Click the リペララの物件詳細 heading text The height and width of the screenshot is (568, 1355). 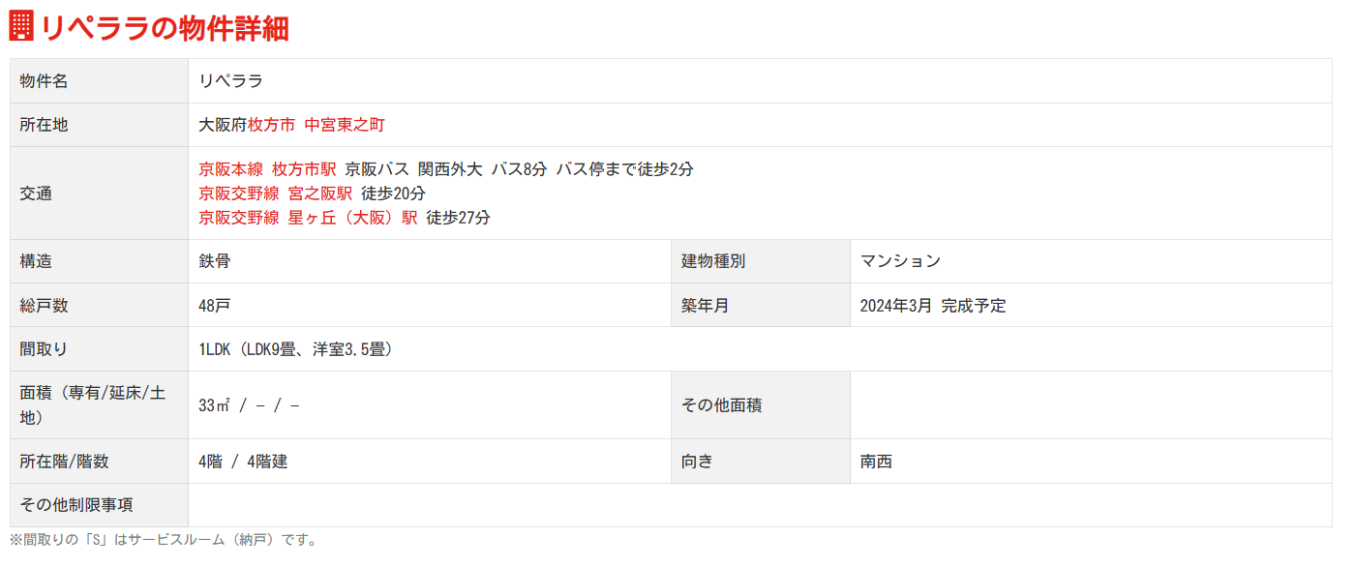(x=165, y=27)
